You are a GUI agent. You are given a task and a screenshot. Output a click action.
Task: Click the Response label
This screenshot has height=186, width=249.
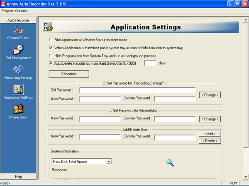[59, 170]
